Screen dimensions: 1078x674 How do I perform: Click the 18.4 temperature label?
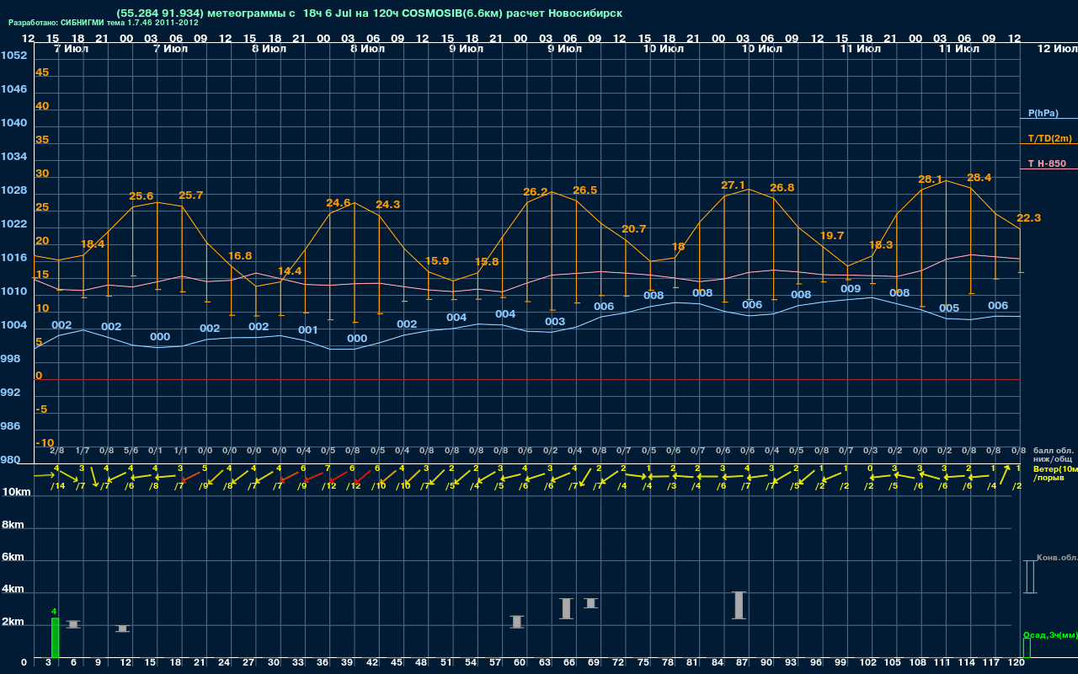tap(93, 244)
